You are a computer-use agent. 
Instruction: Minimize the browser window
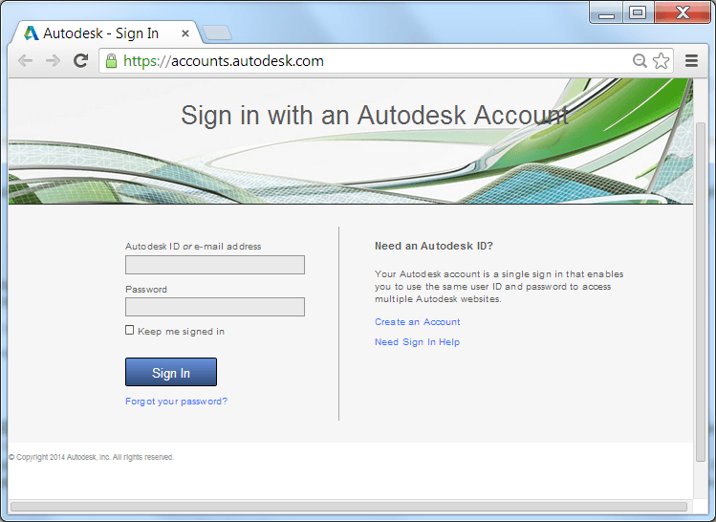click(x=606, y=12)
